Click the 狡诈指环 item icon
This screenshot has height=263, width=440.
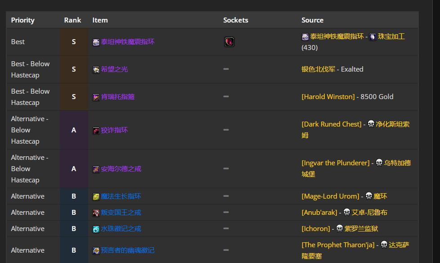(96, 130)
